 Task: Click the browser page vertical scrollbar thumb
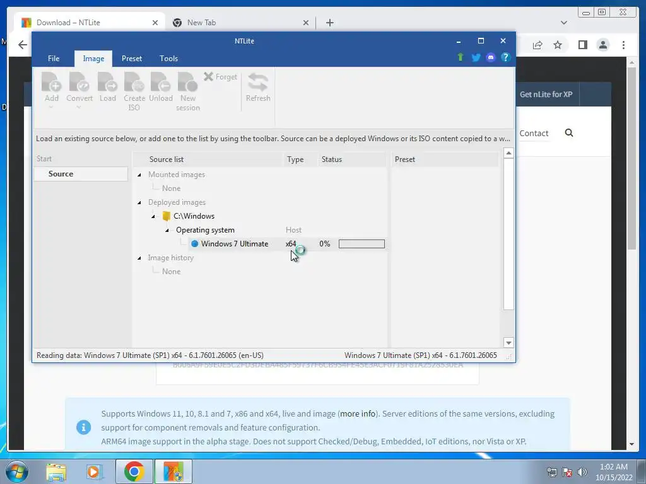tap(631, 158)
